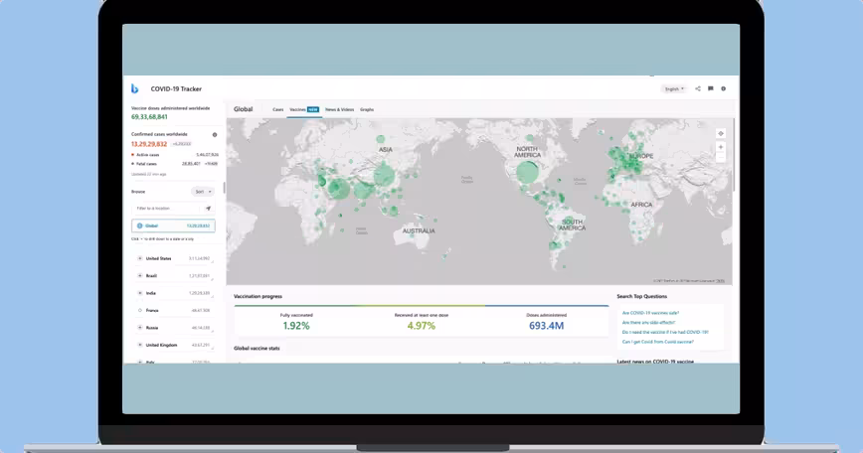This screenshot has width=863, height=453.
Task: Switch to the Cases tab
Action: (277, 109)
